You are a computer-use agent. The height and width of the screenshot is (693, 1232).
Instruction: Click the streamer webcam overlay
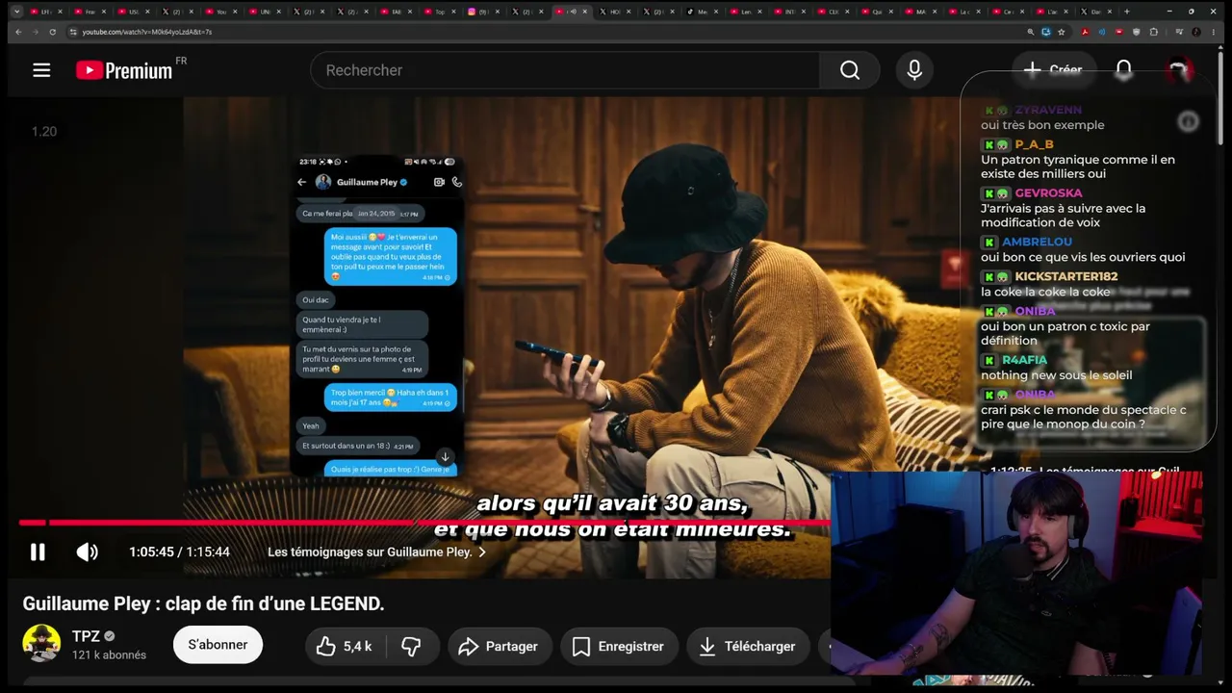(x=1016, y=575)
